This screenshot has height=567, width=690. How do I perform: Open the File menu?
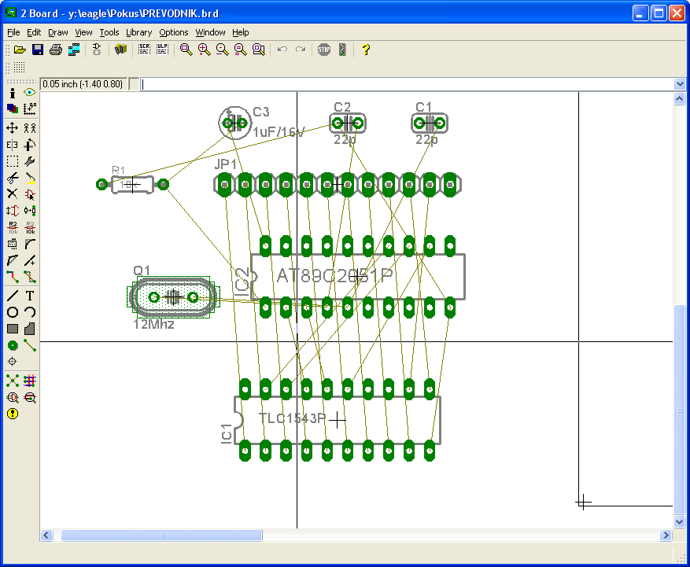(x=13, y=32)
